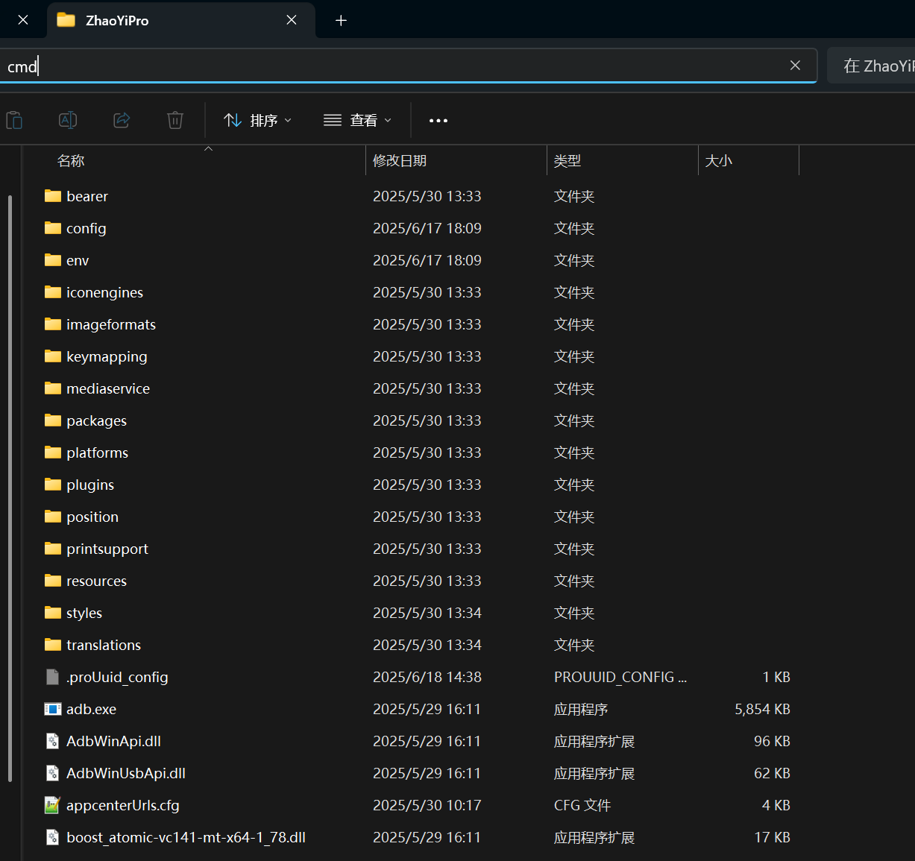This screenshot has width=915, height=861.
Task: Click the date 2025/6/18 14:38
Action: [x=427, y=677]
